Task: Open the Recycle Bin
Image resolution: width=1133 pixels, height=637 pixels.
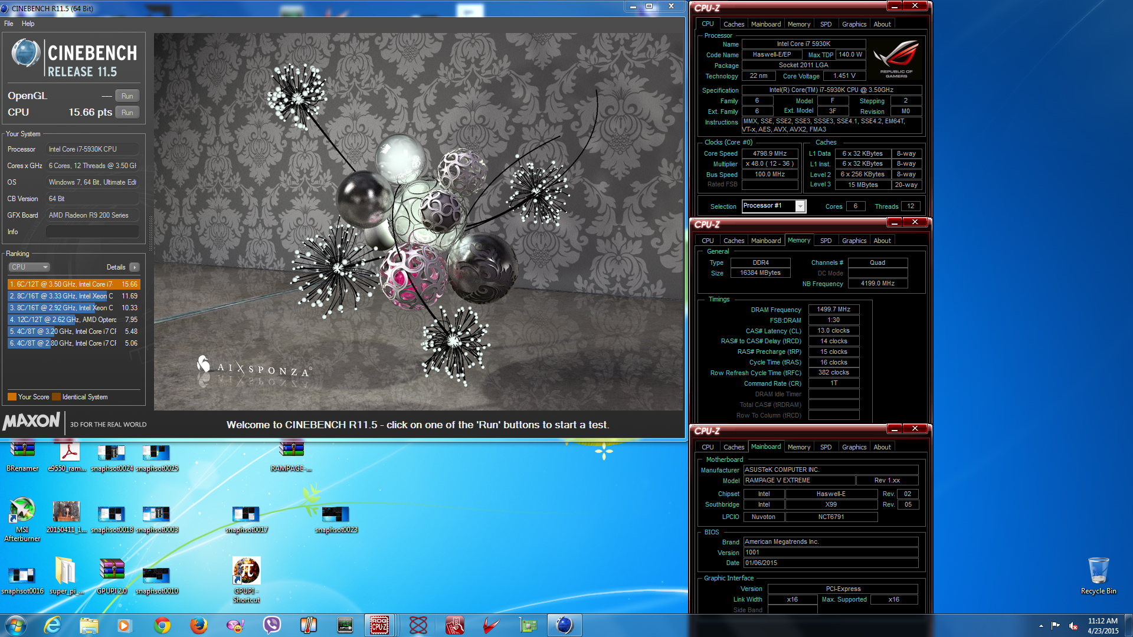Action: click(x=1098, y=576)
